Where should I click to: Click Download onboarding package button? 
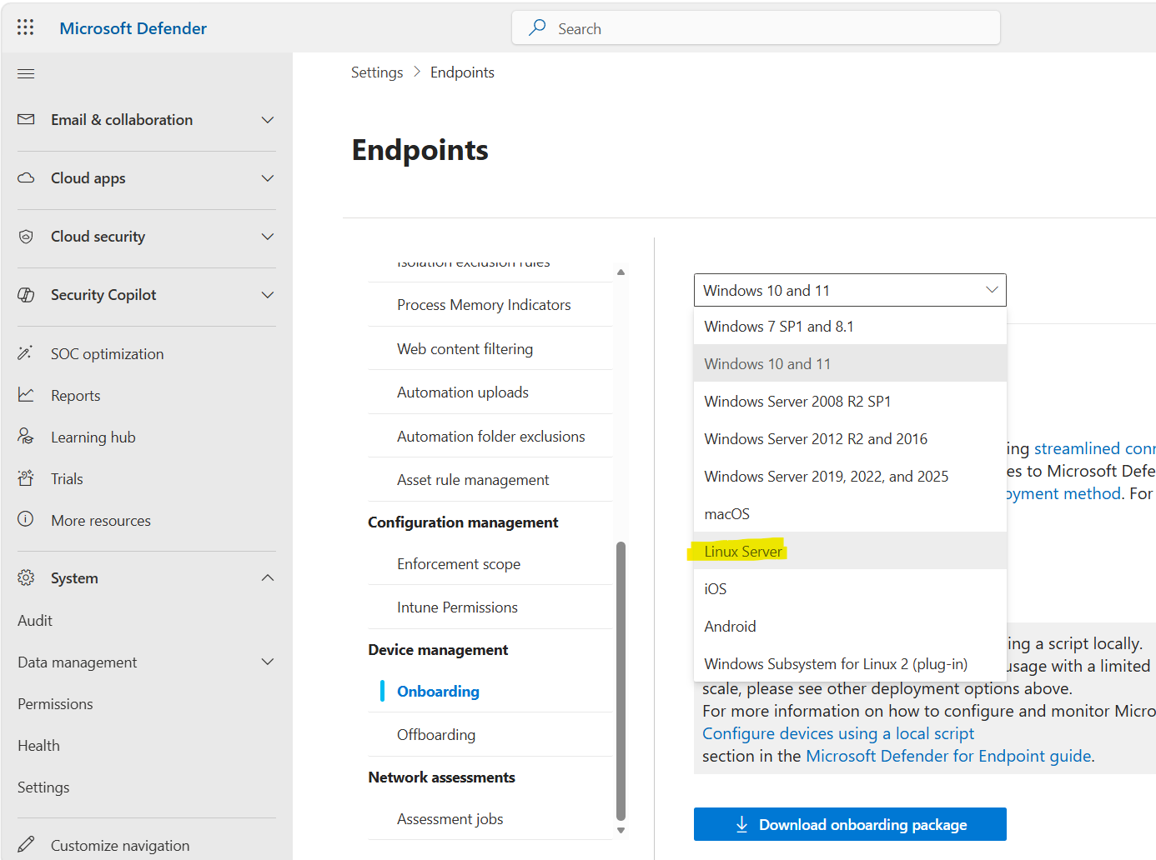click(850, 824)
